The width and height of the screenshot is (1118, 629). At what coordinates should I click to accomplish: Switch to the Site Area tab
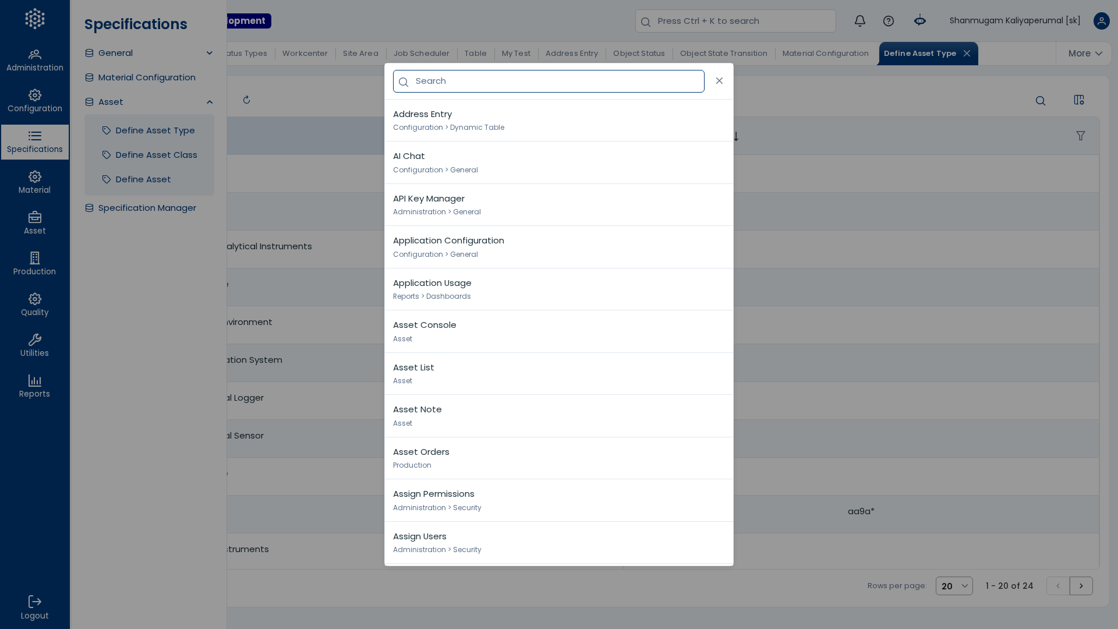coord(360,54)
